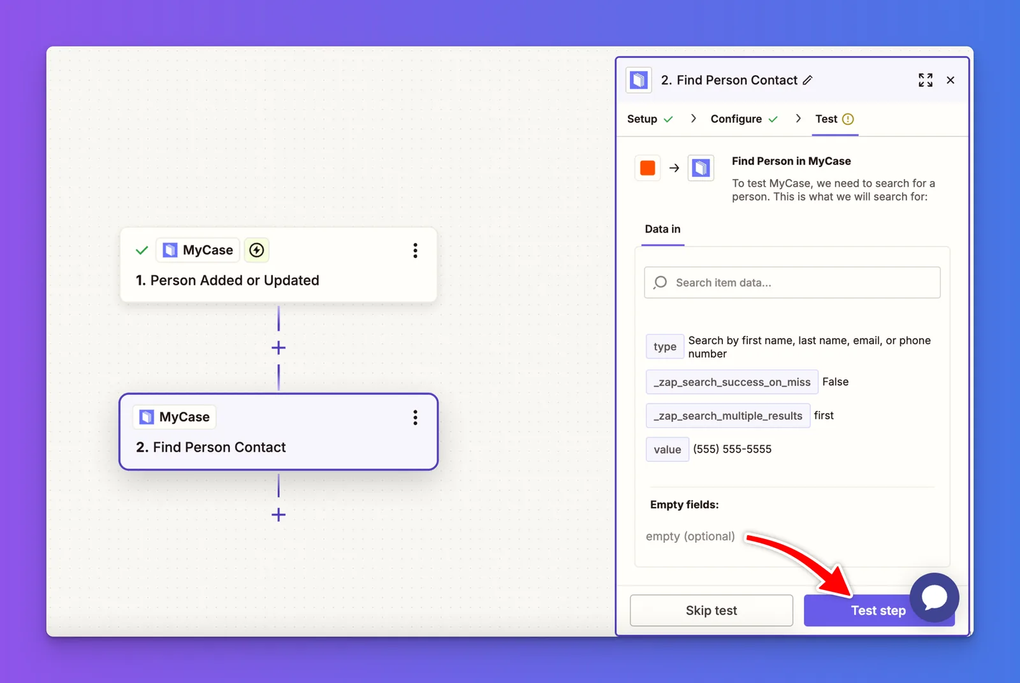Screen dimensions: 1020x683
Task: Click the MyCase destination icon beside the arrow
Action: 701,168
